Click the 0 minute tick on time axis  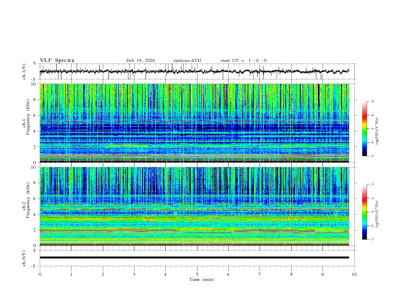tap(40, 274)
